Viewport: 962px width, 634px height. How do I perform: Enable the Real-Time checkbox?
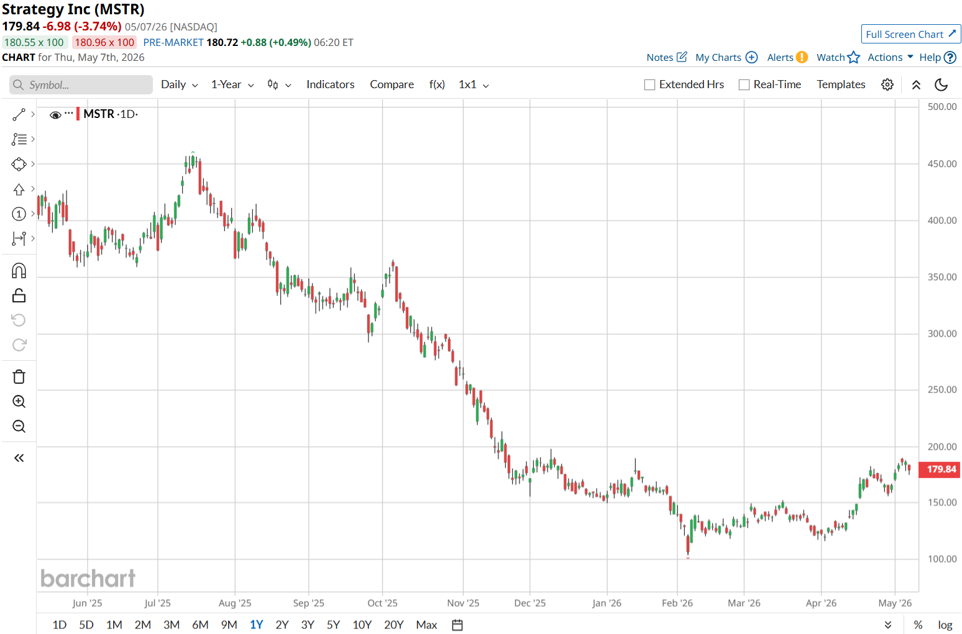pos(744,84)
